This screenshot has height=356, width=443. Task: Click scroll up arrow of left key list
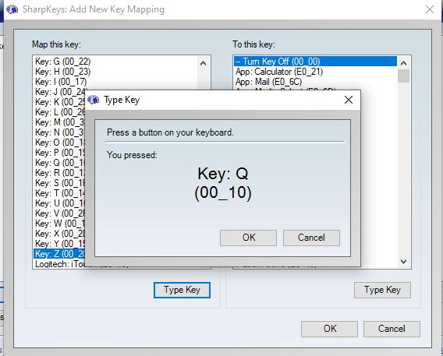(x=203, y=63)
